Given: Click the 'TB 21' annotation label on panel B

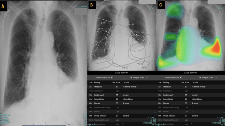Looking at the screenshot, I should [140, 64].
